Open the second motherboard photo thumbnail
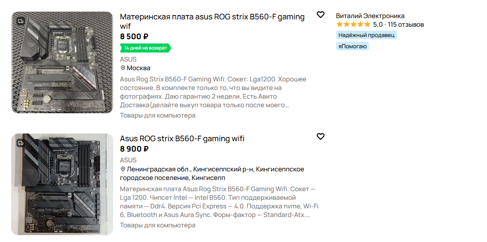The height and width of the screenshot is (242, 487). 62,184
